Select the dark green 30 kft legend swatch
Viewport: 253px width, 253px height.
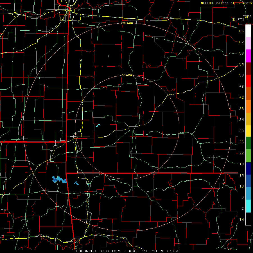(248, 143)
